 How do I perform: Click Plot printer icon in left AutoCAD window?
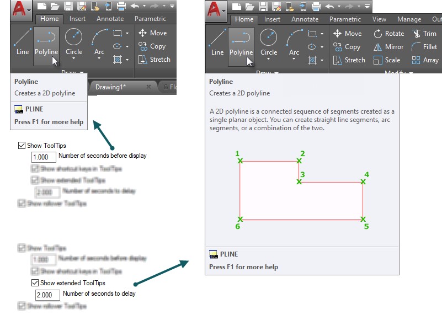click(x=121, y=6)
